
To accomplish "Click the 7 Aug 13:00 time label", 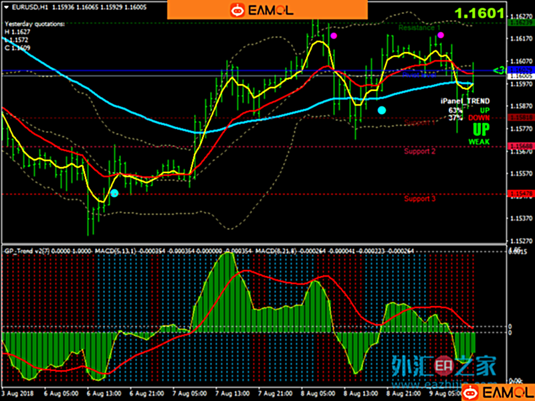I will [x=233, y=393].
